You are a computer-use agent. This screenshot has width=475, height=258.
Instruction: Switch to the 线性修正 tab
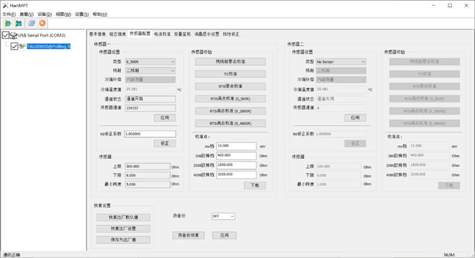(x=231, y=34)
